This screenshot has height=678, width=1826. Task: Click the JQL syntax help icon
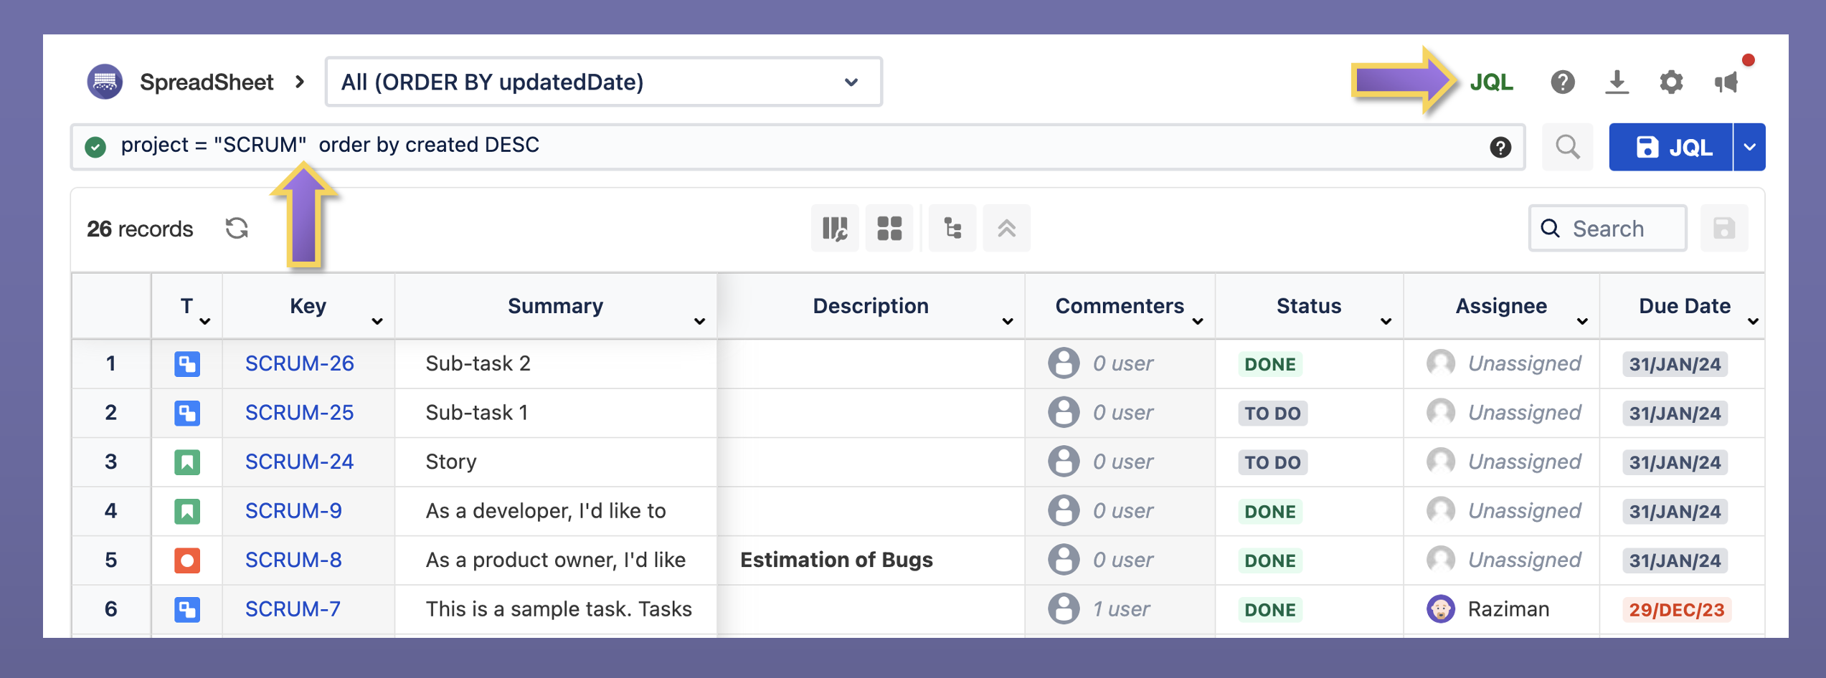pos(1500,147)
